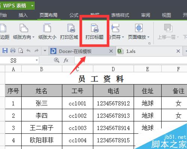
Task: Click the 工号 header cell
Action: pos(77,91)
